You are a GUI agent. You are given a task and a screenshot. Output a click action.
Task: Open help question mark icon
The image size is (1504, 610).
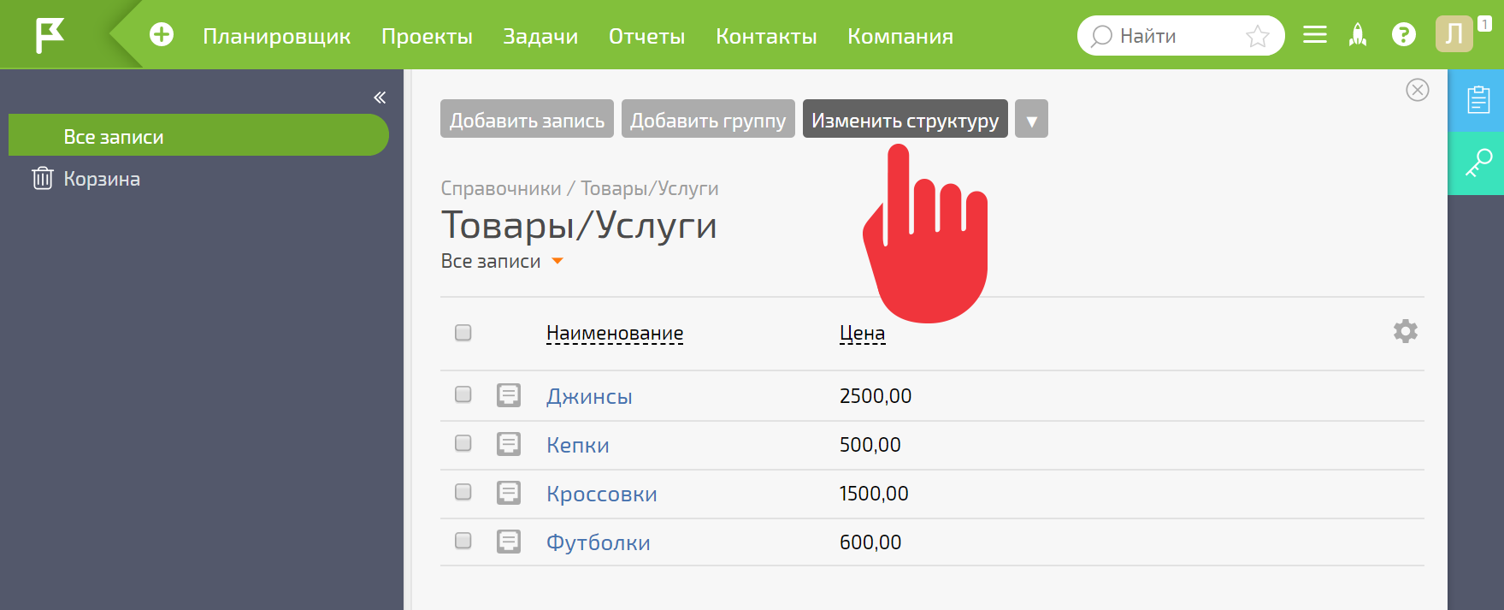pos(1403,34)
